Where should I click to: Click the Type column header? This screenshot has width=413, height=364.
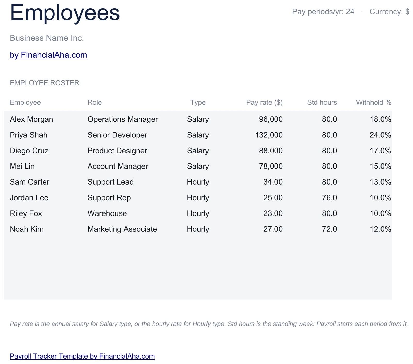(x=198, y=102)
